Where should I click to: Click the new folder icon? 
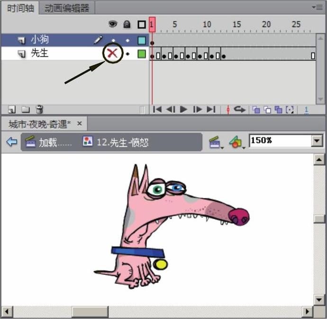26,109
